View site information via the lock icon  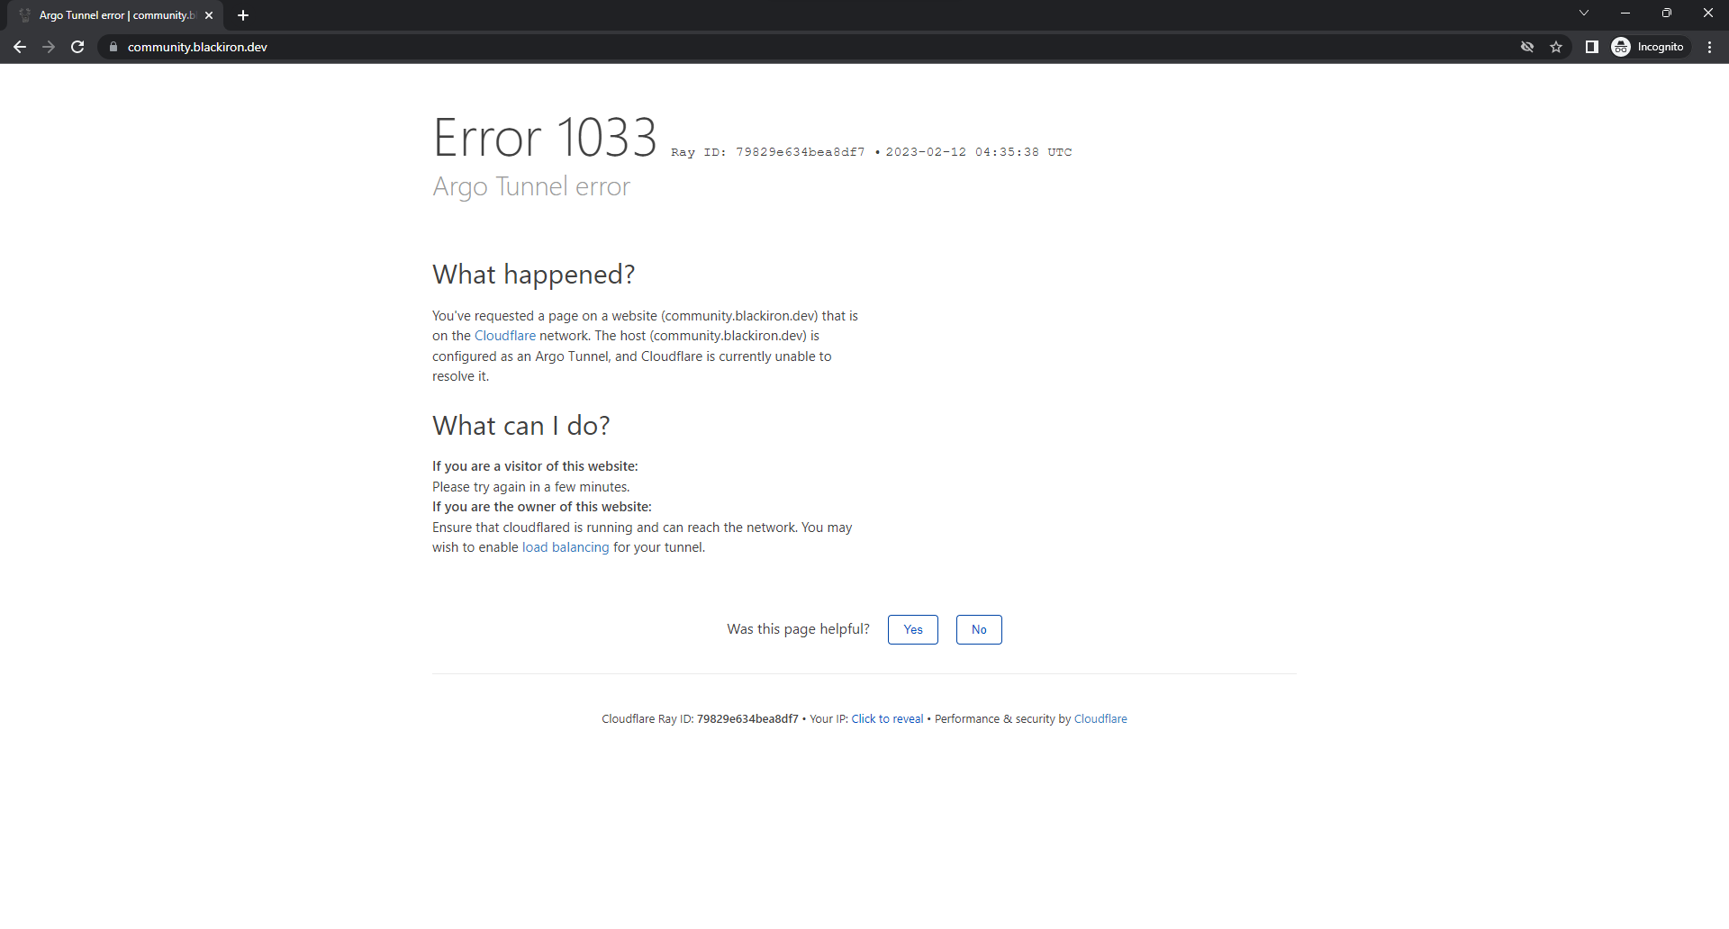click(x=113, y=47)
